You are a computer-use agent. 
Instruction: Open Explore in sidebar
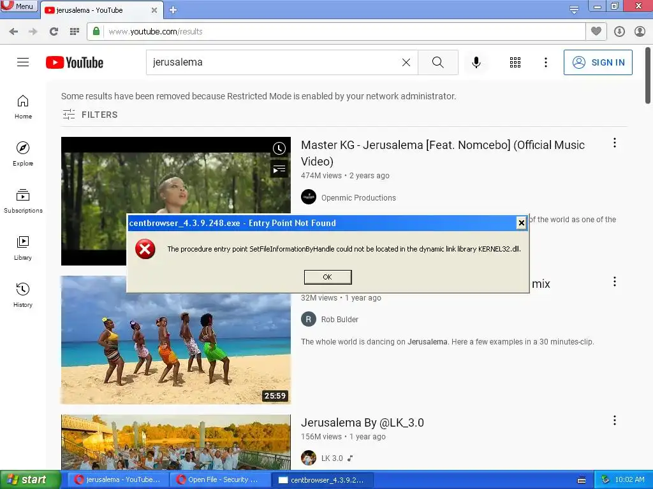tap(23, 154)
